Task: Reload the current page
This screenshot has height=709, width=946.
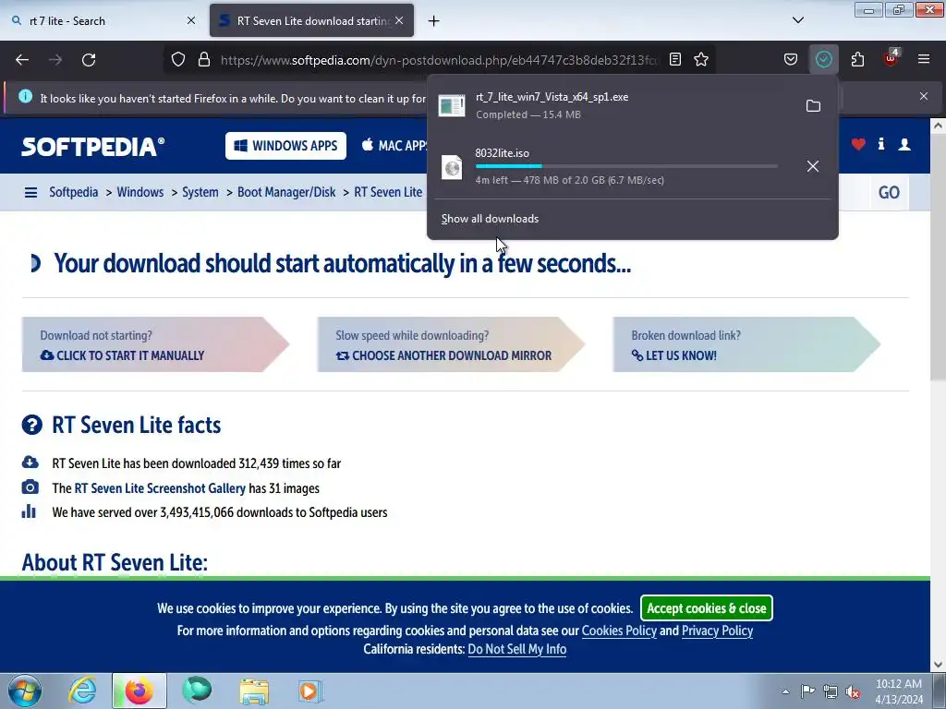Action: coord(89,60)
